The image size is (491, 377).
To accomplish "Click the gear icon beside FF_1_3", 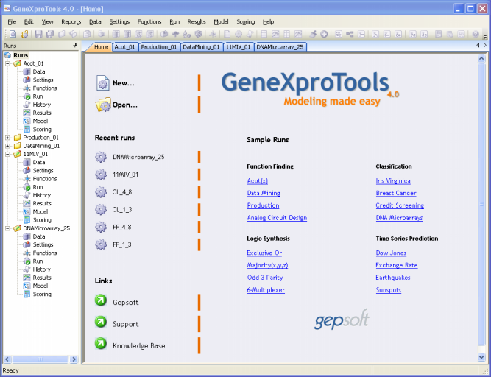I will [101, 244].
